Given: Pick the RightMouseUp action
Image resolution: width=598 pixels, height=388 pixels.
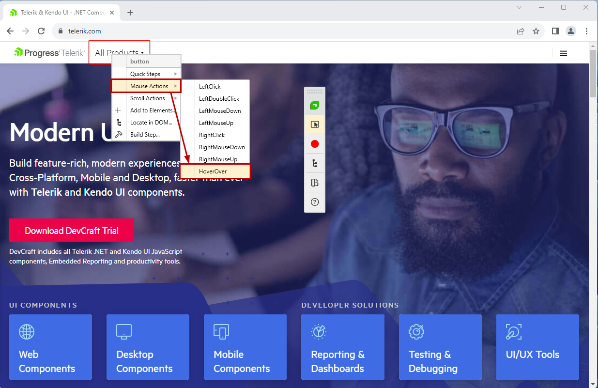Looking at the screenshot, I should 215,159.
